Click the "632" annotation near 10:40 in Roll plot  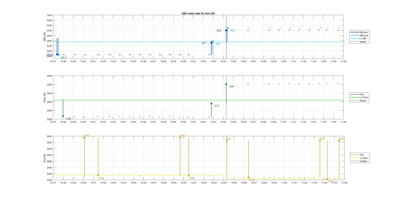(x=87, y=136)
